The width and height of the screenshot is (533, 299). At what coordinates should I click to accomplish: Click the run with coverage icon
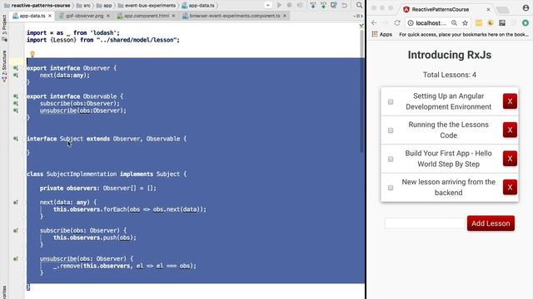(x=300, y=5)
